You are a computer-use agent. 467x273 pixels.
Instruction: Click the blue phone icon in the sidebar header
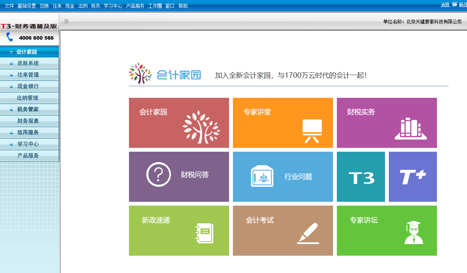(10, 37)
